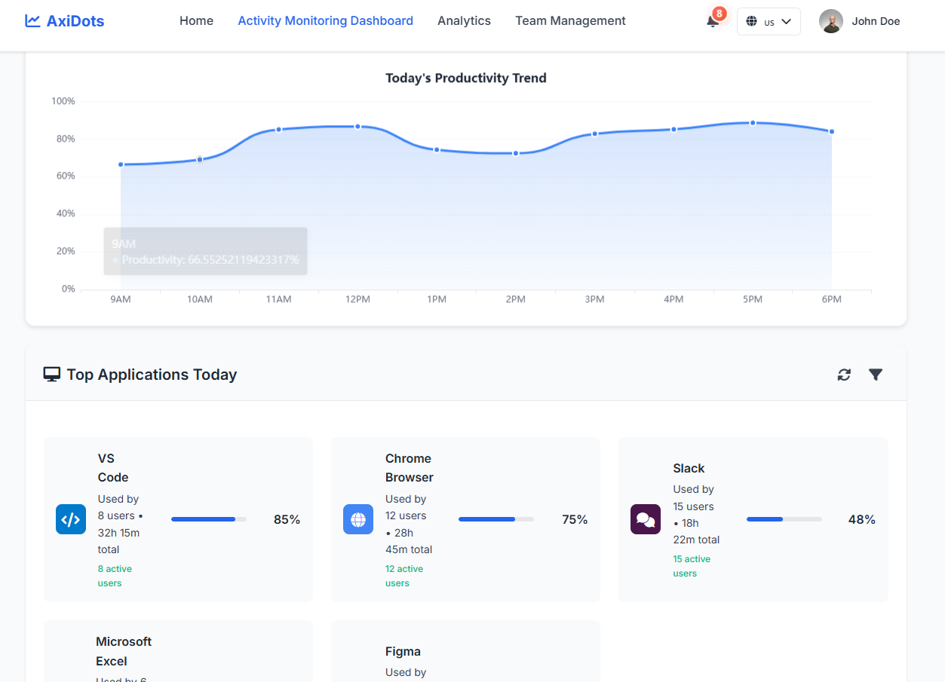Click the 'Slack' app name
The width and height of the screenshot is (945, 682).
click(689, 468)
